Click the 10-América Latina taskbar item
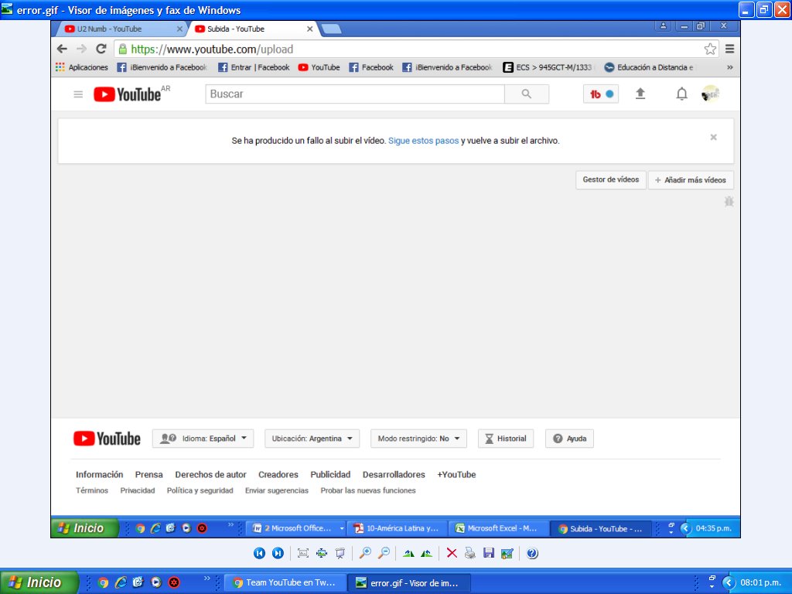This screenshot has height=594, width=792. point(397,528)
